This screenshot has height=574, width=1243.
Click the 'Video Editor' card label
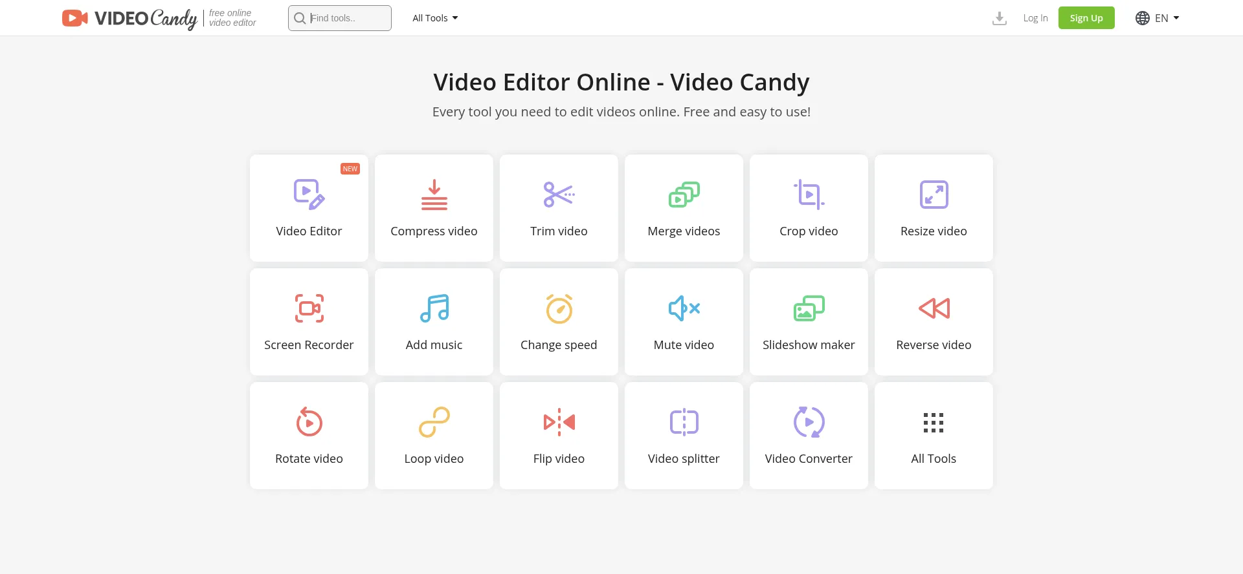click(x=309, y=231)
